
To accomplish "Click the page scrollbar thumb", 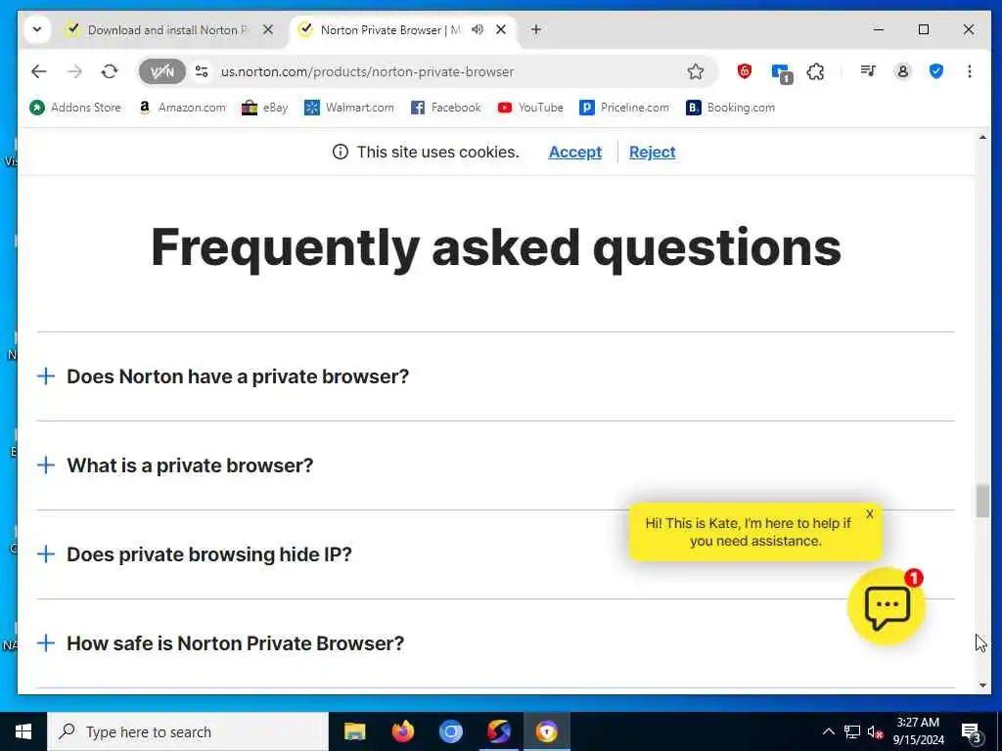I will click(982, 502).
